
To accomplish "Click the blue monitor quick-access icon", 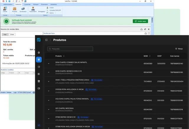I will coord(9,1).
